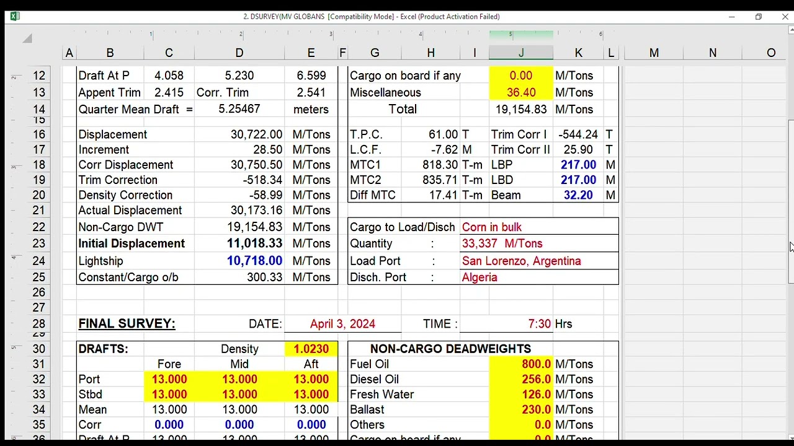
Task: Click Beam value 32.20
Action: [578, 195]
